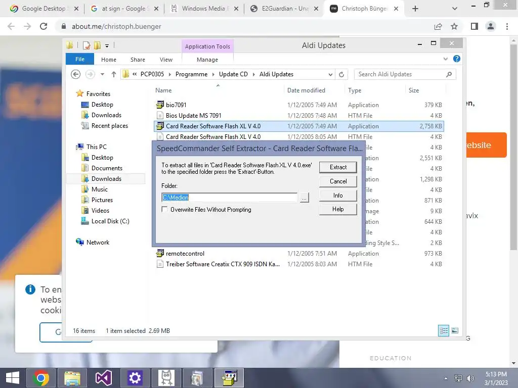Expand the breadcrumb arrow after Update CD

point(254,75)
